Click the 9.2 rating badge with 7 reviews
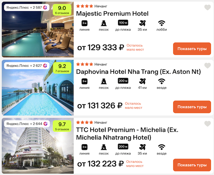Viewport: 214px width, 175px height. (x=62, y=68)
